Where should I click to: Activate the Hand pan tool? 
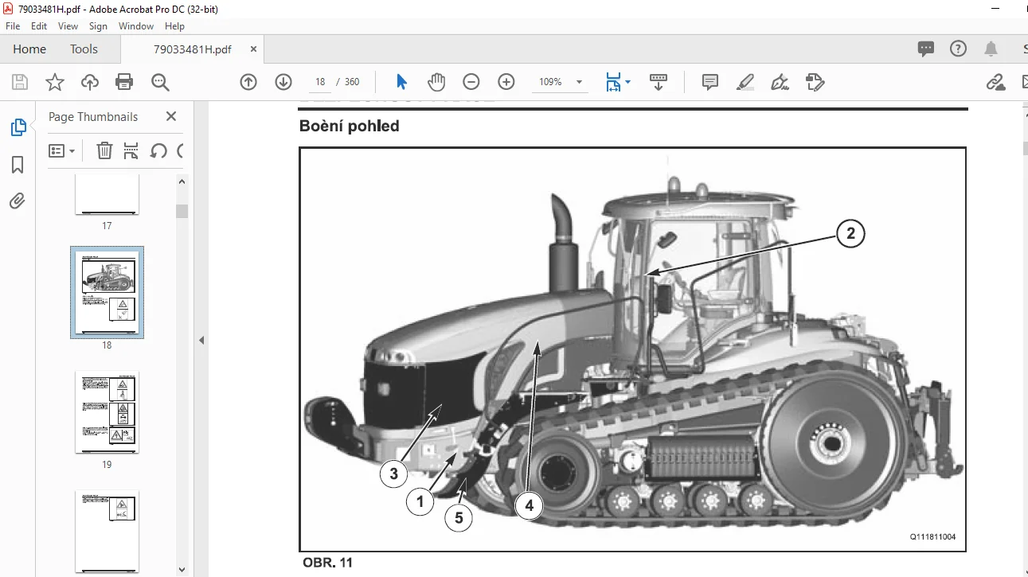(x=436, y=82)
